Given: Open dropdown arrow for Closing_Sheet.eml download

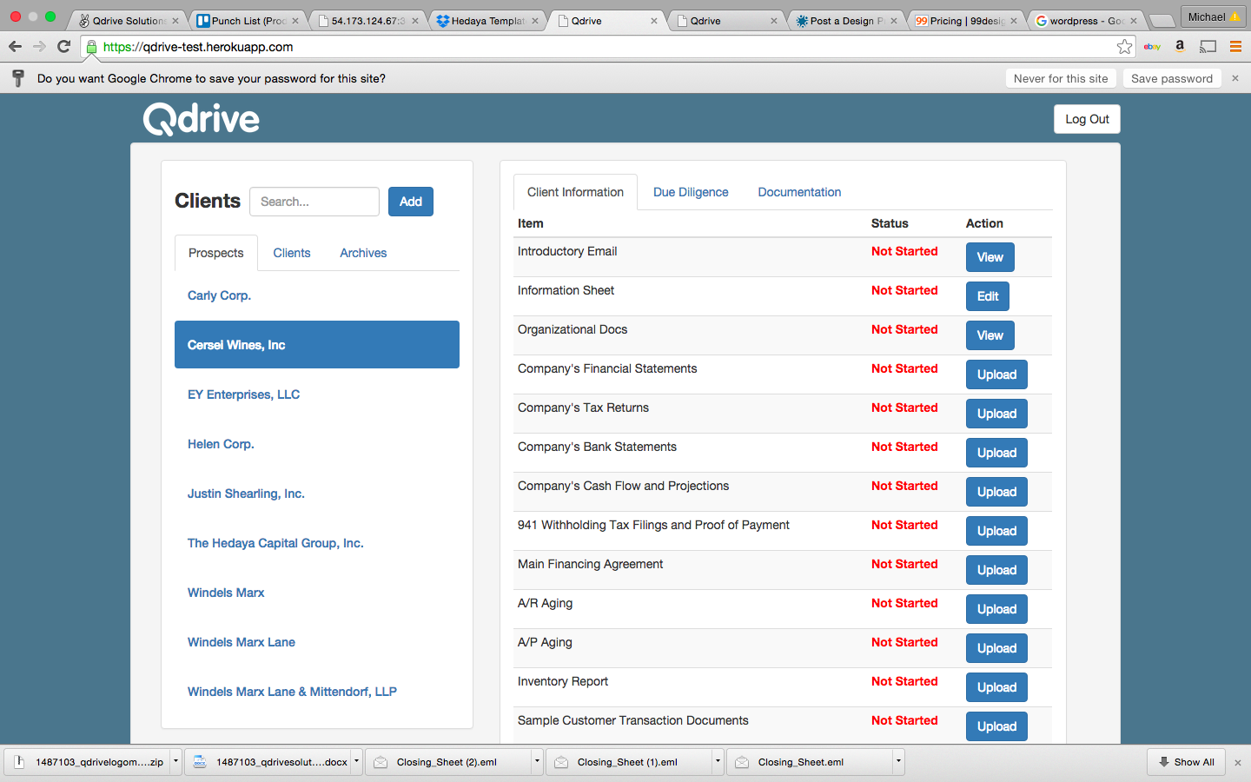Looking at the screenshot, I should click(898, 762).
